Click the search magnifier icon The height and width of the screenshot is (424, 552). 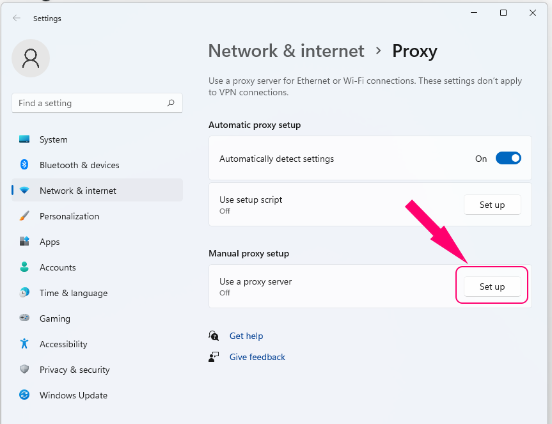click(x=171, y=103)
